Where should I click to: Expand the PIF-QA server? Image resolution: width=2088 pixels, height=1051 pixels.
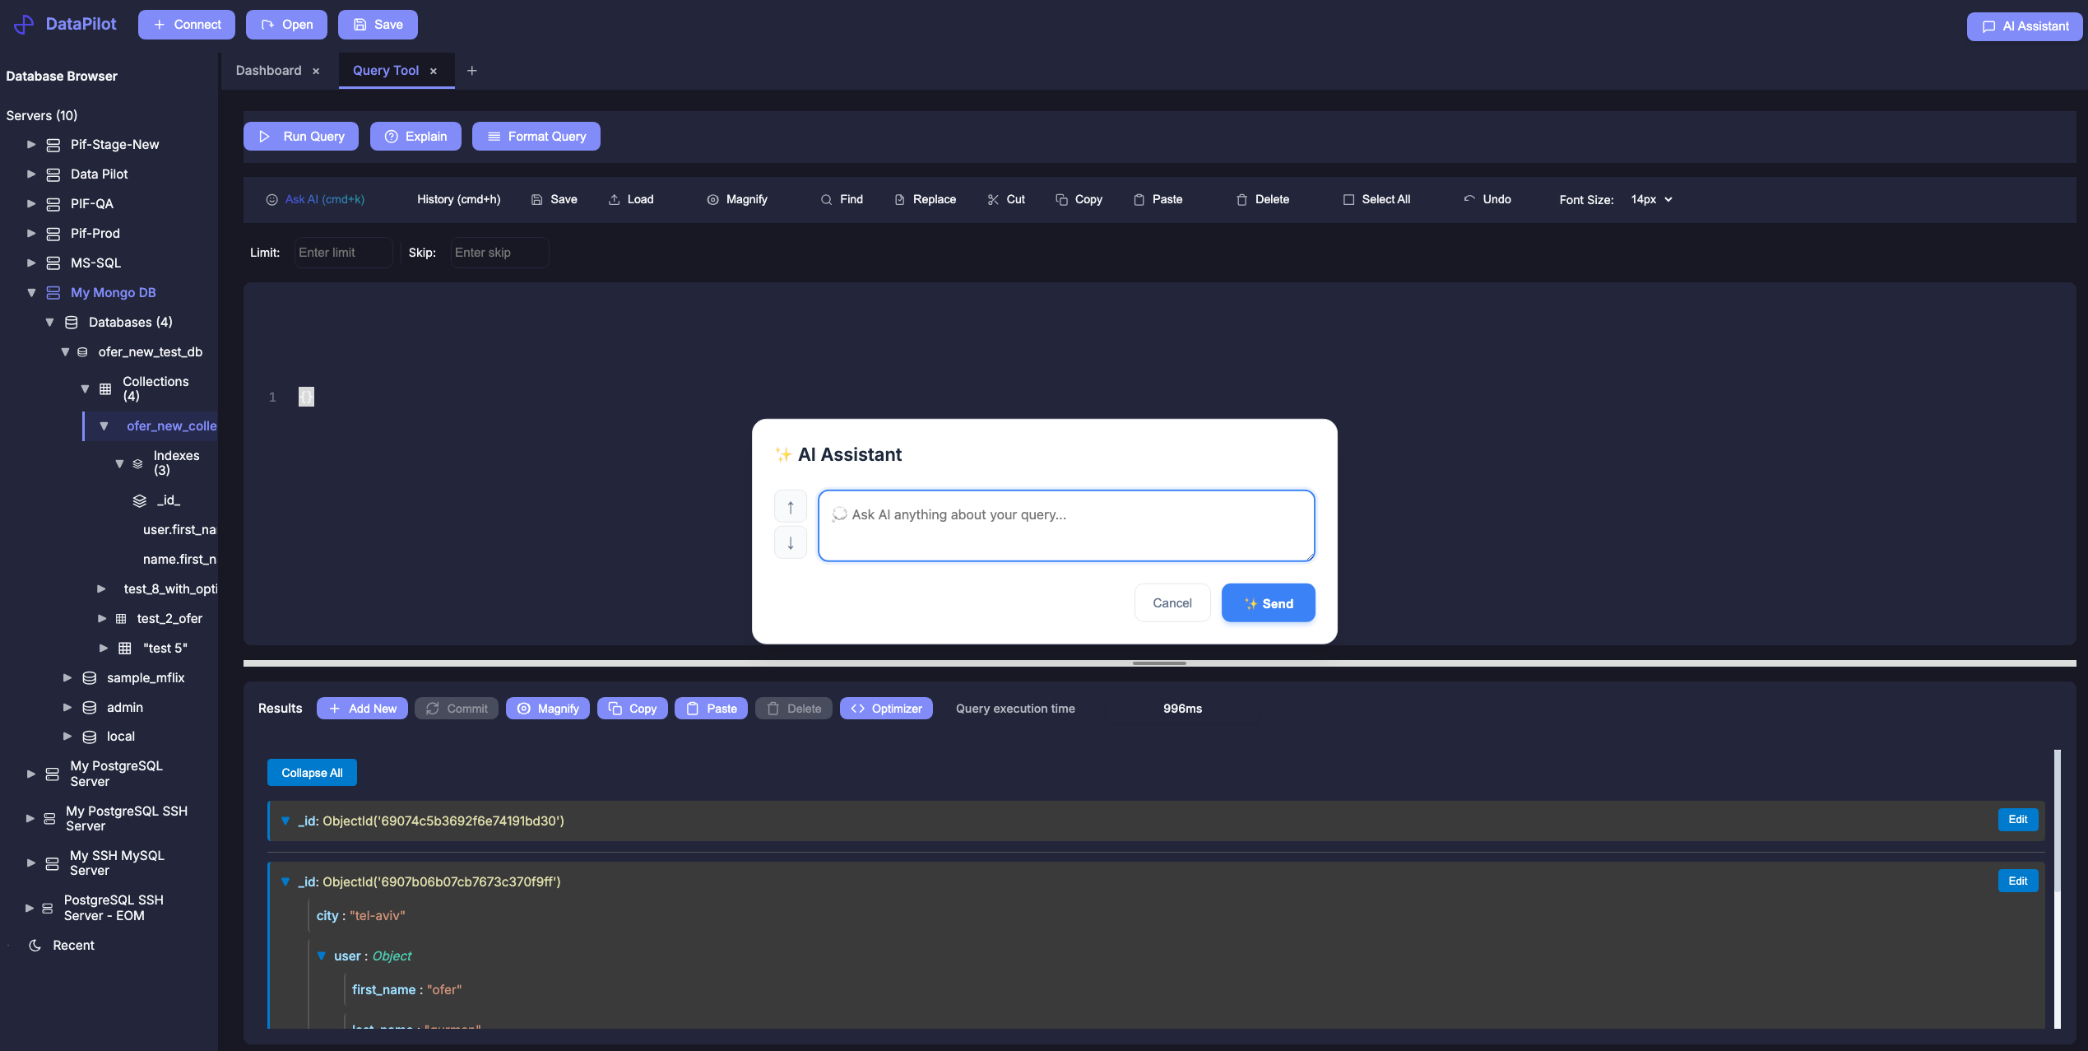click(x=31, y=204)
